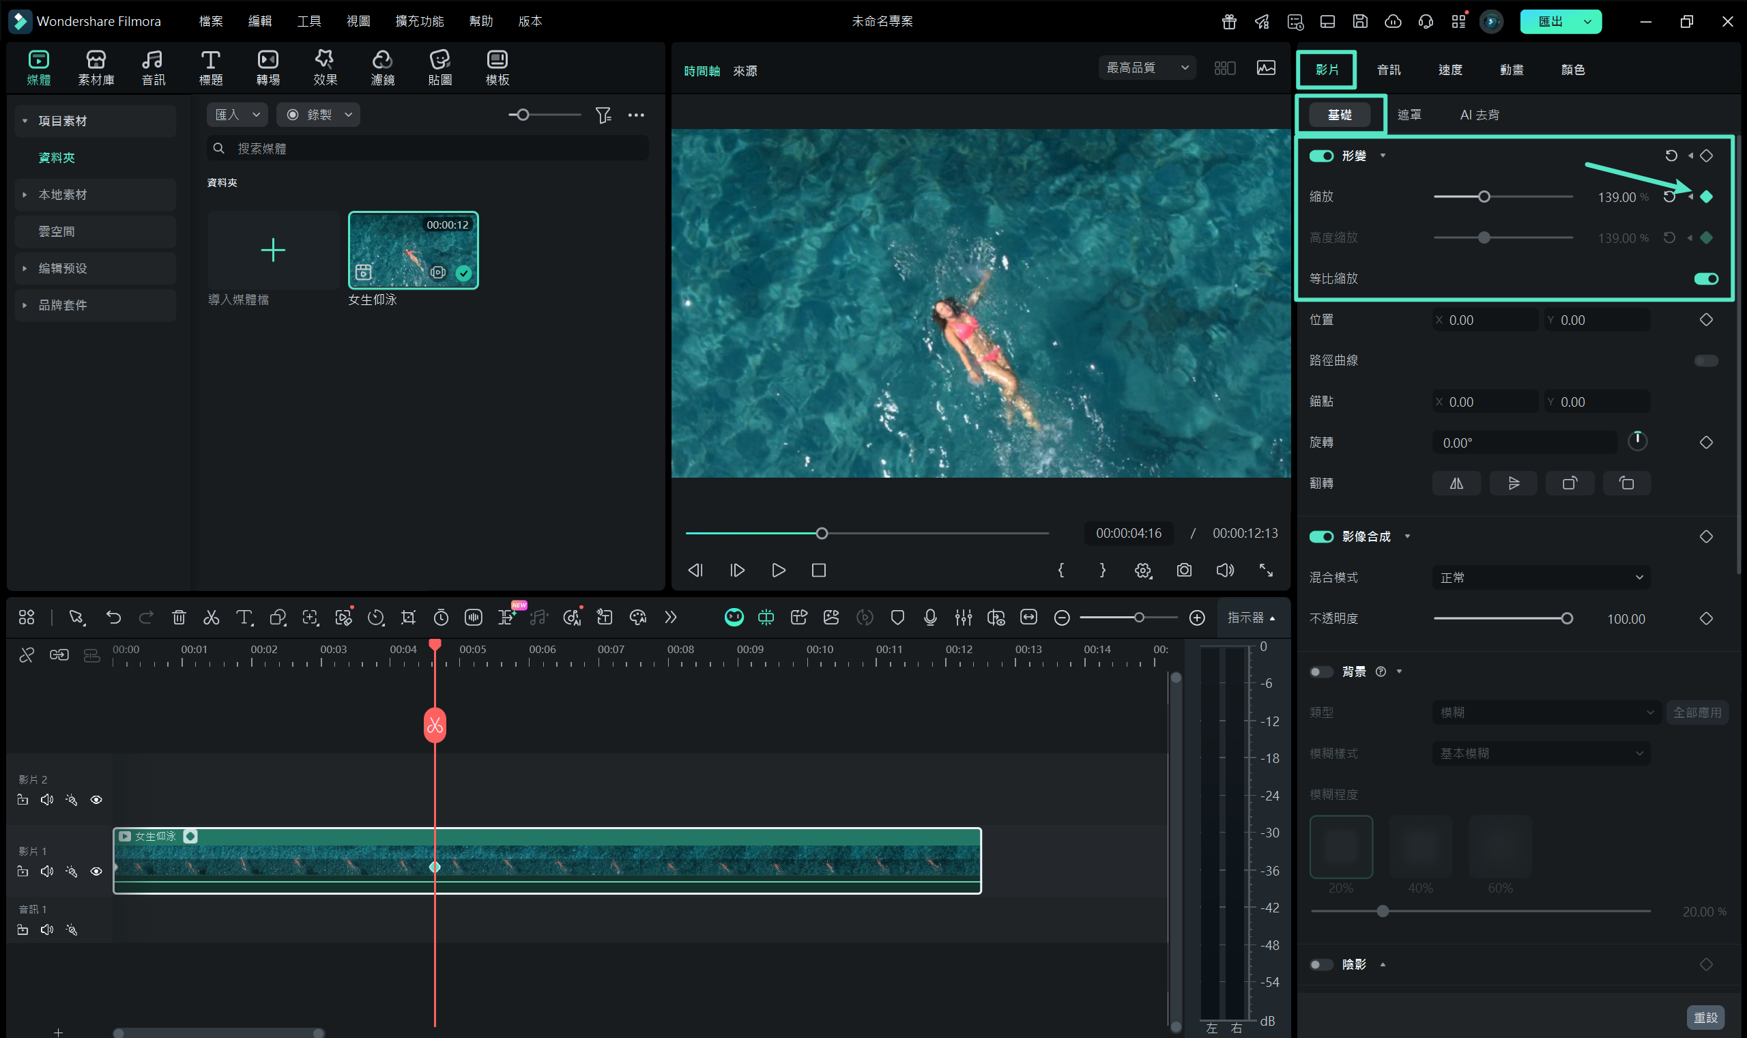Toggle the 等比縮放 uniform scale switch
This screenshot has width=1747, height=1038.
1706,278
